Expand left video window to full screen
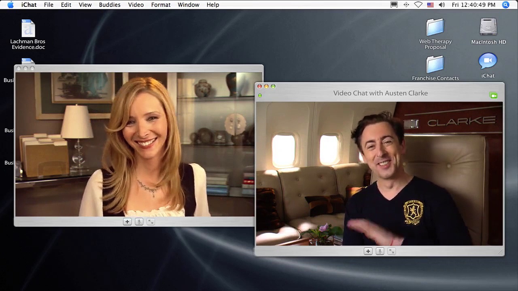The width and height of the screenshot is (518, 291). click(151, 222)
